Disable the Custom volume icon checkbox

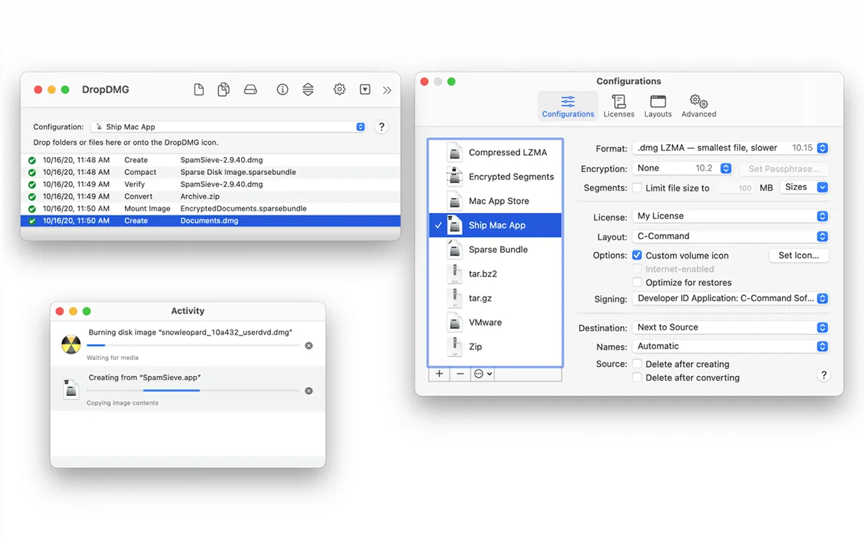pyautogui.click(x=637, y=256)
